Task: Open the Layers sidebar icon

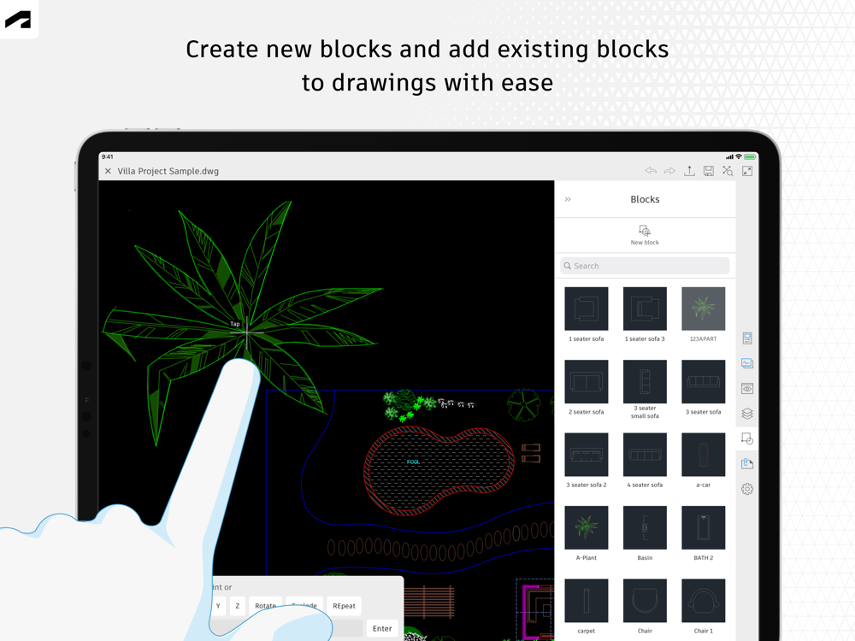Action: 747,414
